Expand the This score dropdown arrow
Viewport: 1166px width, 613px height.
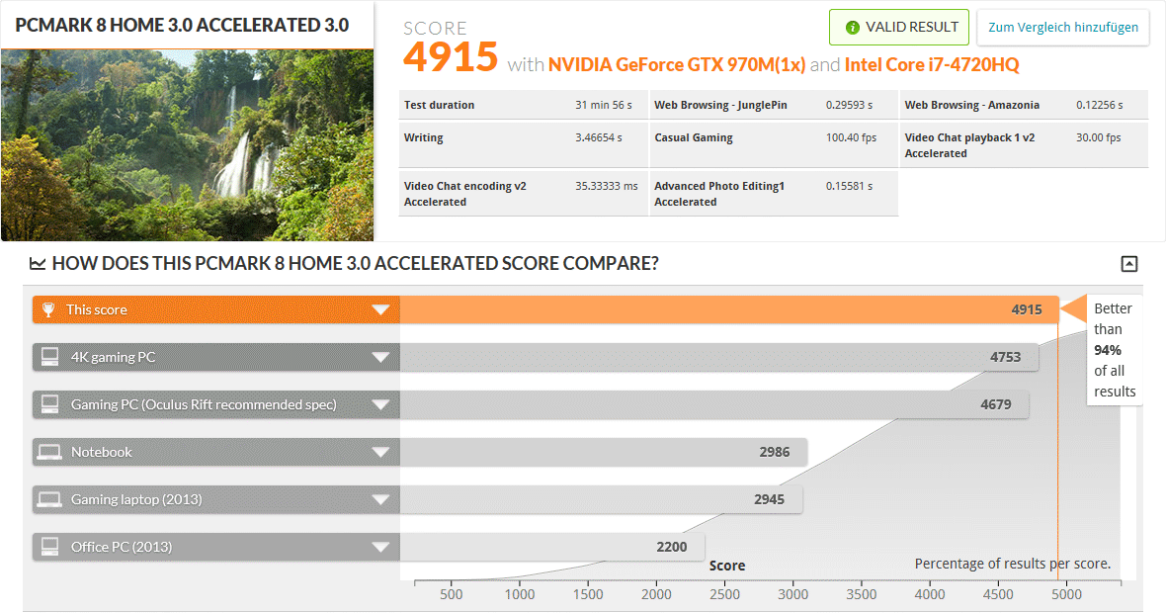380,309
